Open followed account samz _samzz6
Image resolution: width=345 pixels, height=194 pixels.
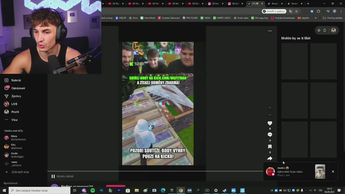coord(13,164)
